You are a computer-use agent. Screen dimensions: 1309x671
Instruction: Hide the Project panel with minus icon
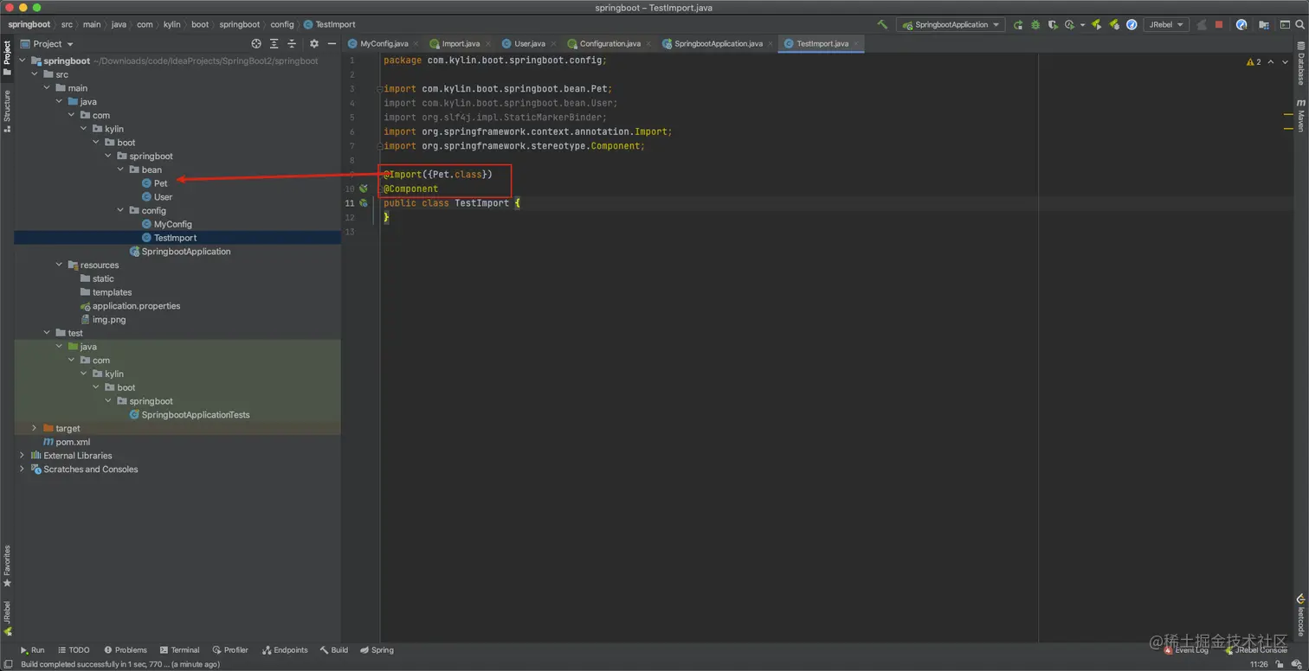click(x=332, y=43)
